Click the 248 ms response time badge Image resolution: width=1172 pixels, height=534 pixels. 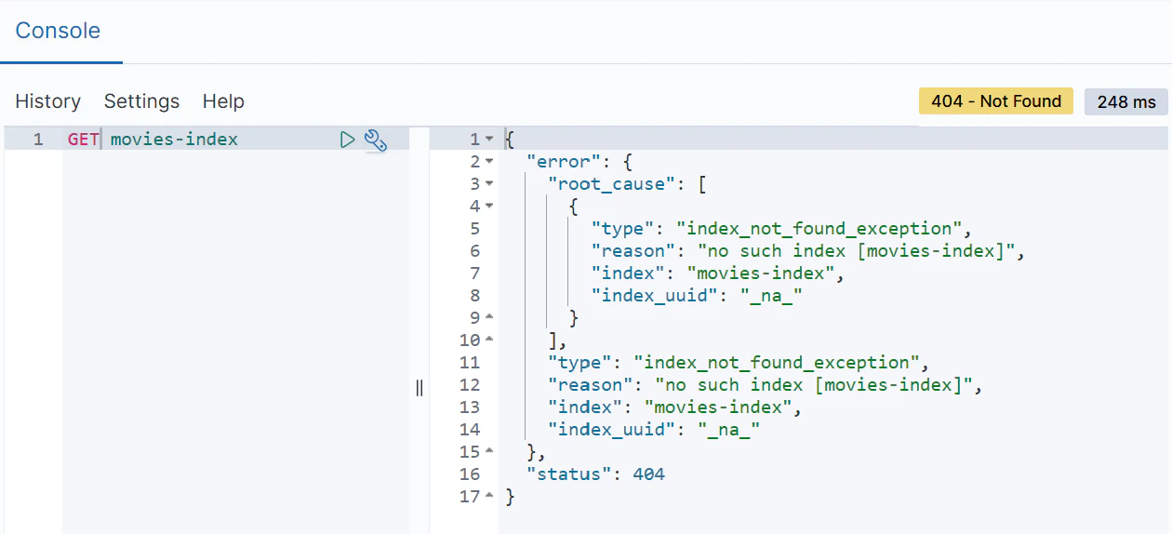(x=1126, y=101)
